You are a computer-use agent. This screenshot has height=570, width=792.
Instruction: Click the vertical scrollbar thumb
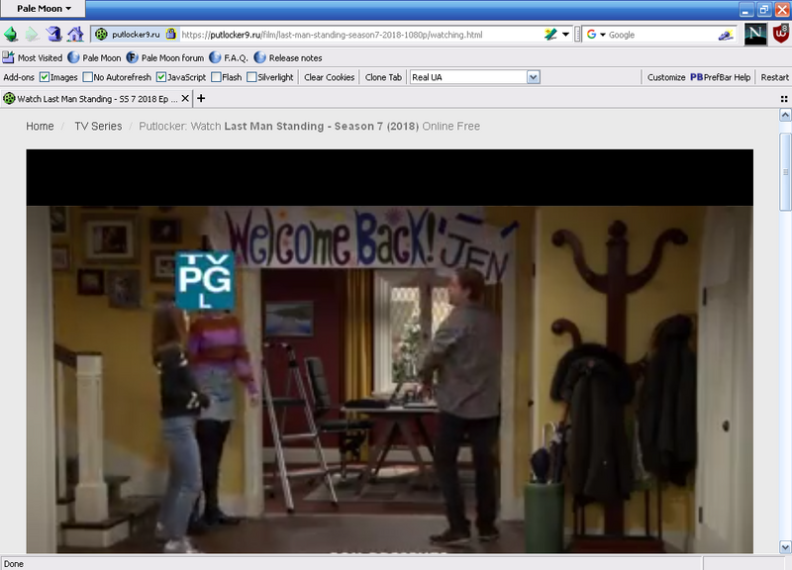pos(785,171)
